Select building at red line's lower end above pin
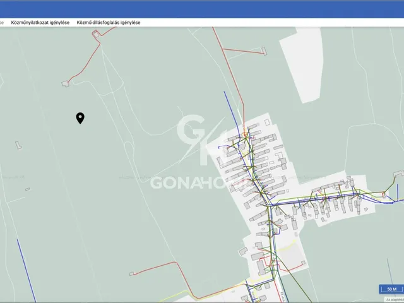Viewport: 404px width, 303px height. pyautogui.click(x=66, y=84)
